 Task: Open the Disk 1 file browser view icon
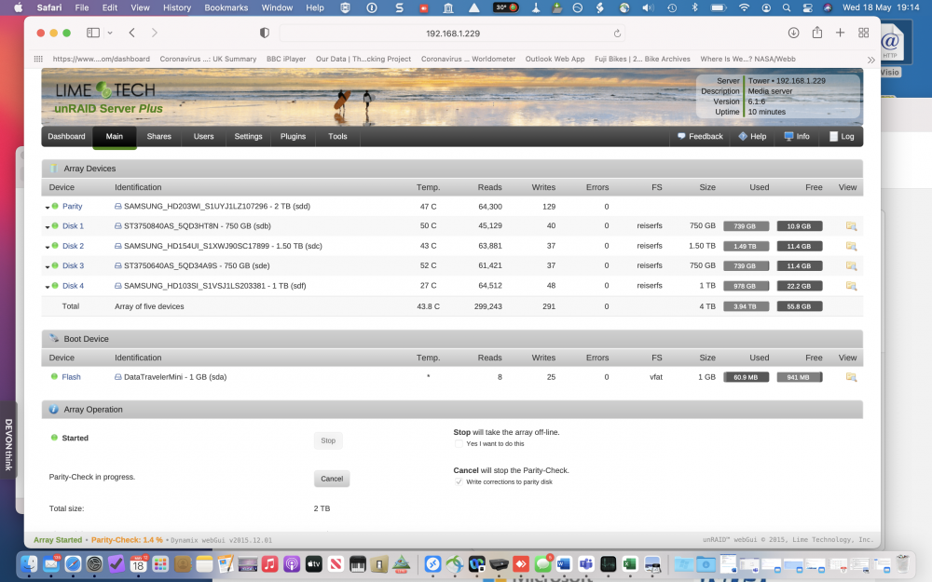851,226
